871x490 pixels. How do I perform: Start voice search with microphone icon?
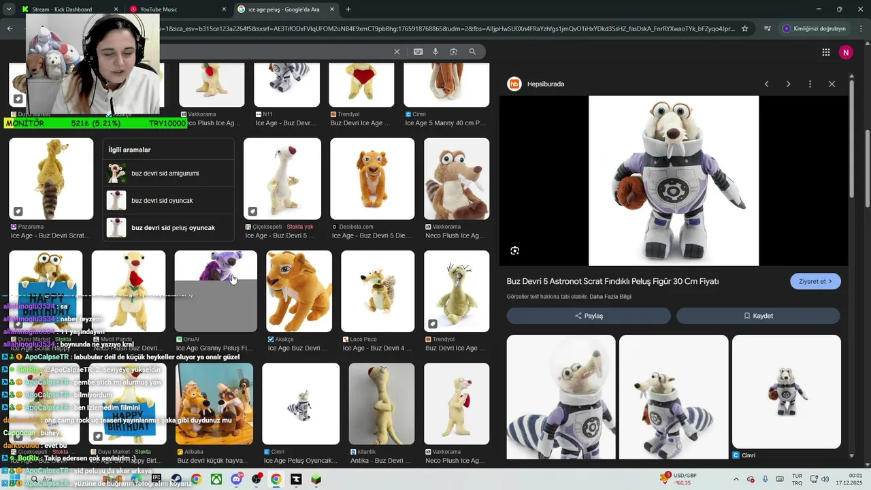[x=435, y=52]
